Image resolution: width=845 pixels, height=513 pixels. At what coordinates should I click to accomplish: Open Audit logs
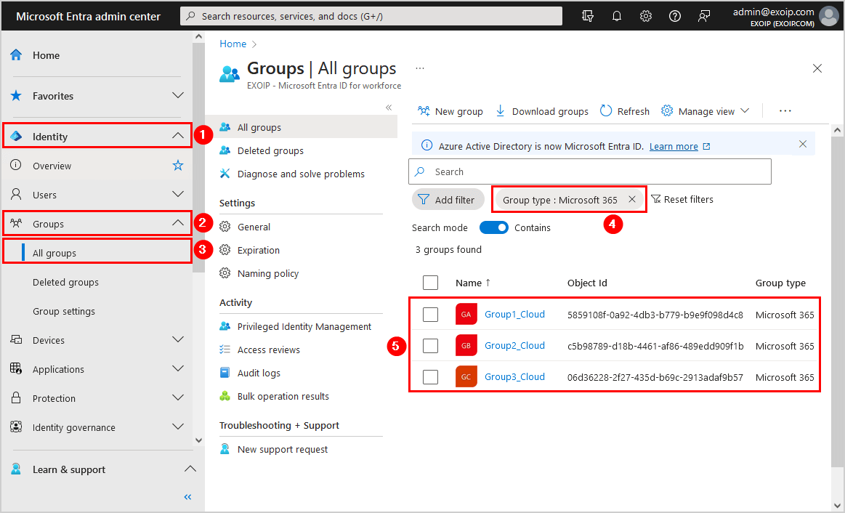259,373
